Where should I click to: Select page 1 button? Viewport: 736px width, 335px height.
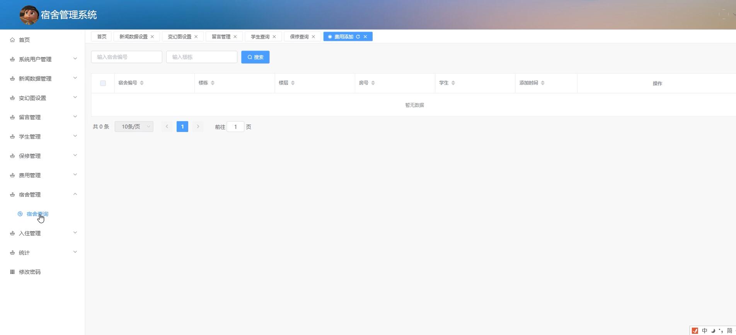182,127
